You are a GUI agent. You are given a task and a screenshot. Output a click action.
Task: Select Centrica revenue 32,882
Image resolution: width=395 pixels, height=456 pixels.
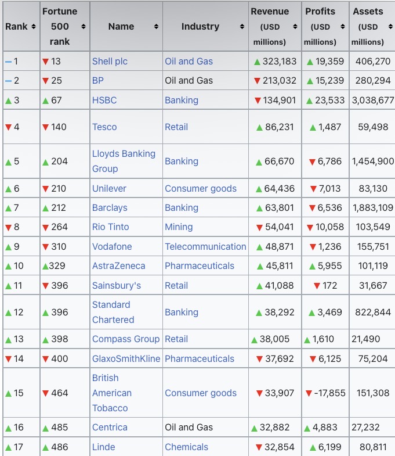274,428
